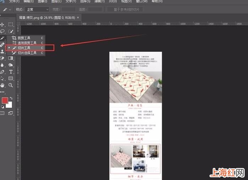Reset default foreground and background colors

click(2, 107)
